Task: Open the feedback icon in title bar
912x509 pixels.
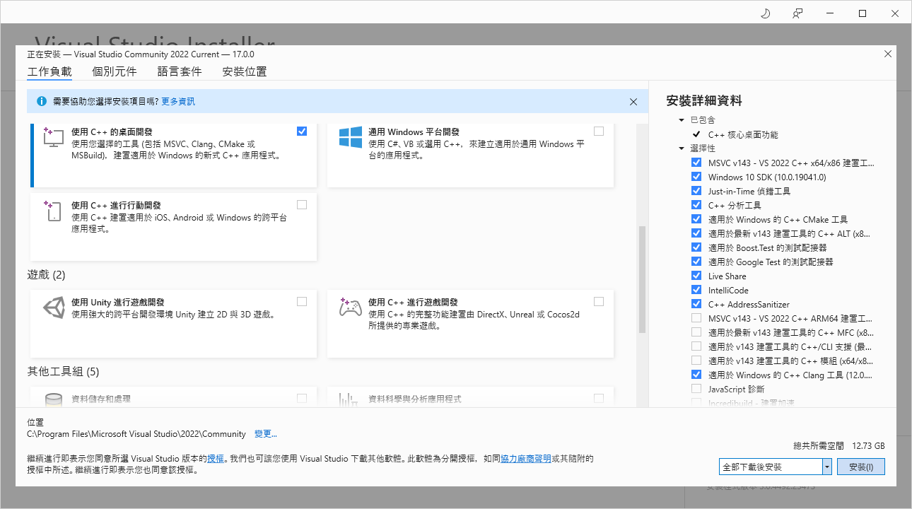Action: tap(798, 13)
